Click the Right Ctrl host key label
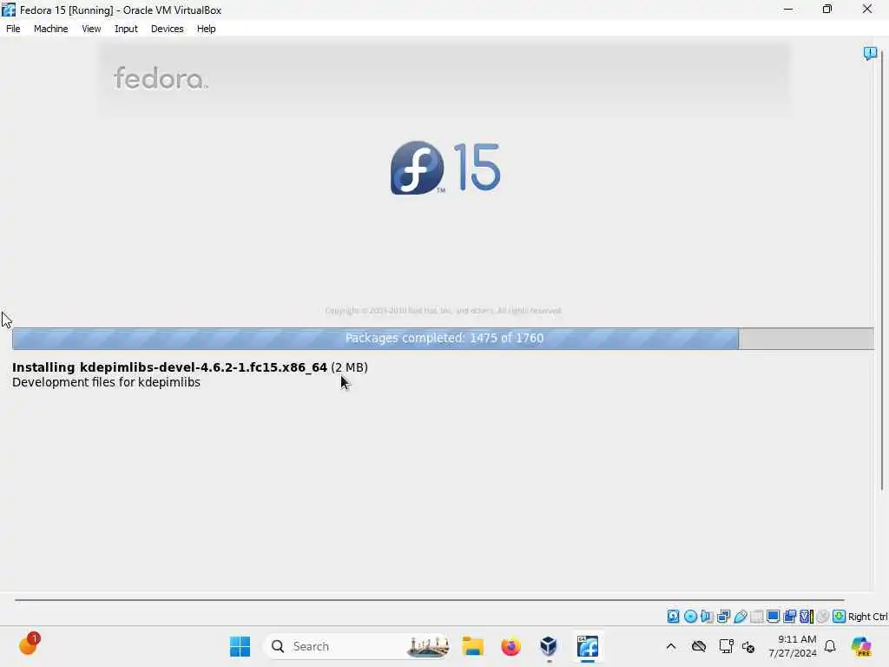Screen dimensions: 889x667 [x=867, y=617]
